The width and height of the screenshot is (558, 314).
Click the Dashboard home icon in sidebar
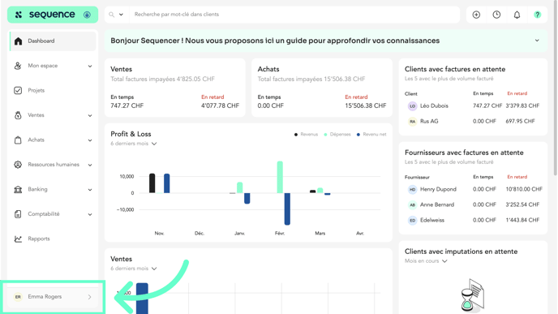pyautogui.click(x=18, y=41)
